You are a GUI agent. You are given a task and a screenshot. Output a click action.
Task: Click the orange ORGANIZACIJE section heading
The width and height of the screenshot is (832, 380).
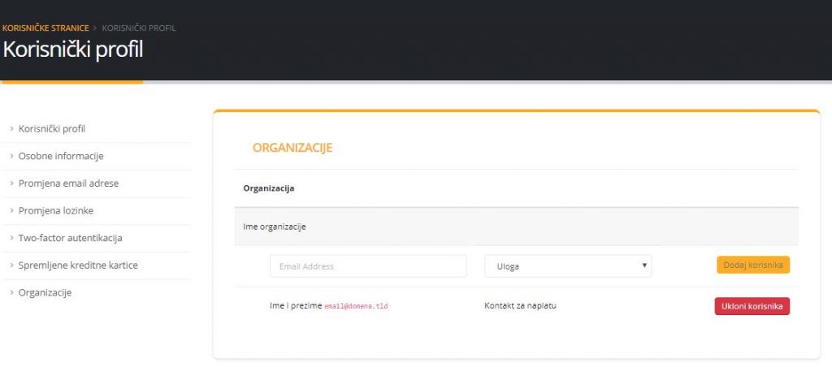(292, 148)
